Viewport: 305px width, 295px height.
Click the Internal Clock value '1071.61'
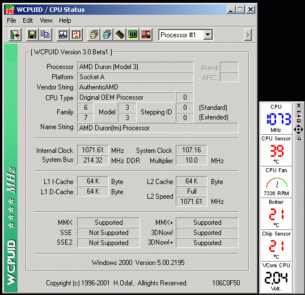pyautogui.click(x=92, y=150)
